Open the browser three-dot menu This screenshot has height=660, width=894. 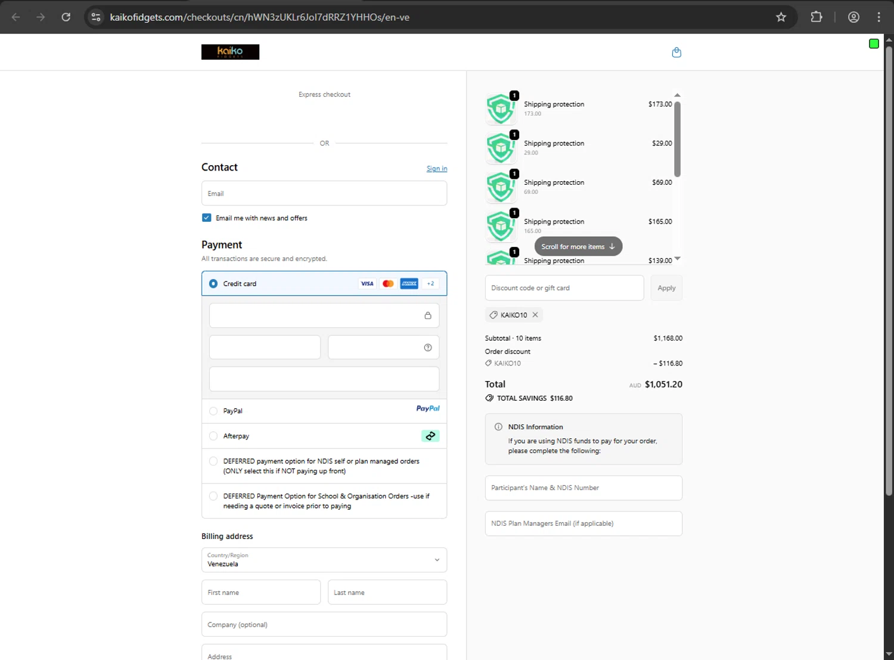click(x=879, y=17)
